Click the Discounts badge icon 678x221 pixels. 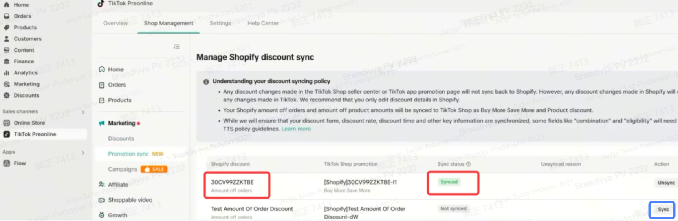pyautogui.click(x=7, y=95)
